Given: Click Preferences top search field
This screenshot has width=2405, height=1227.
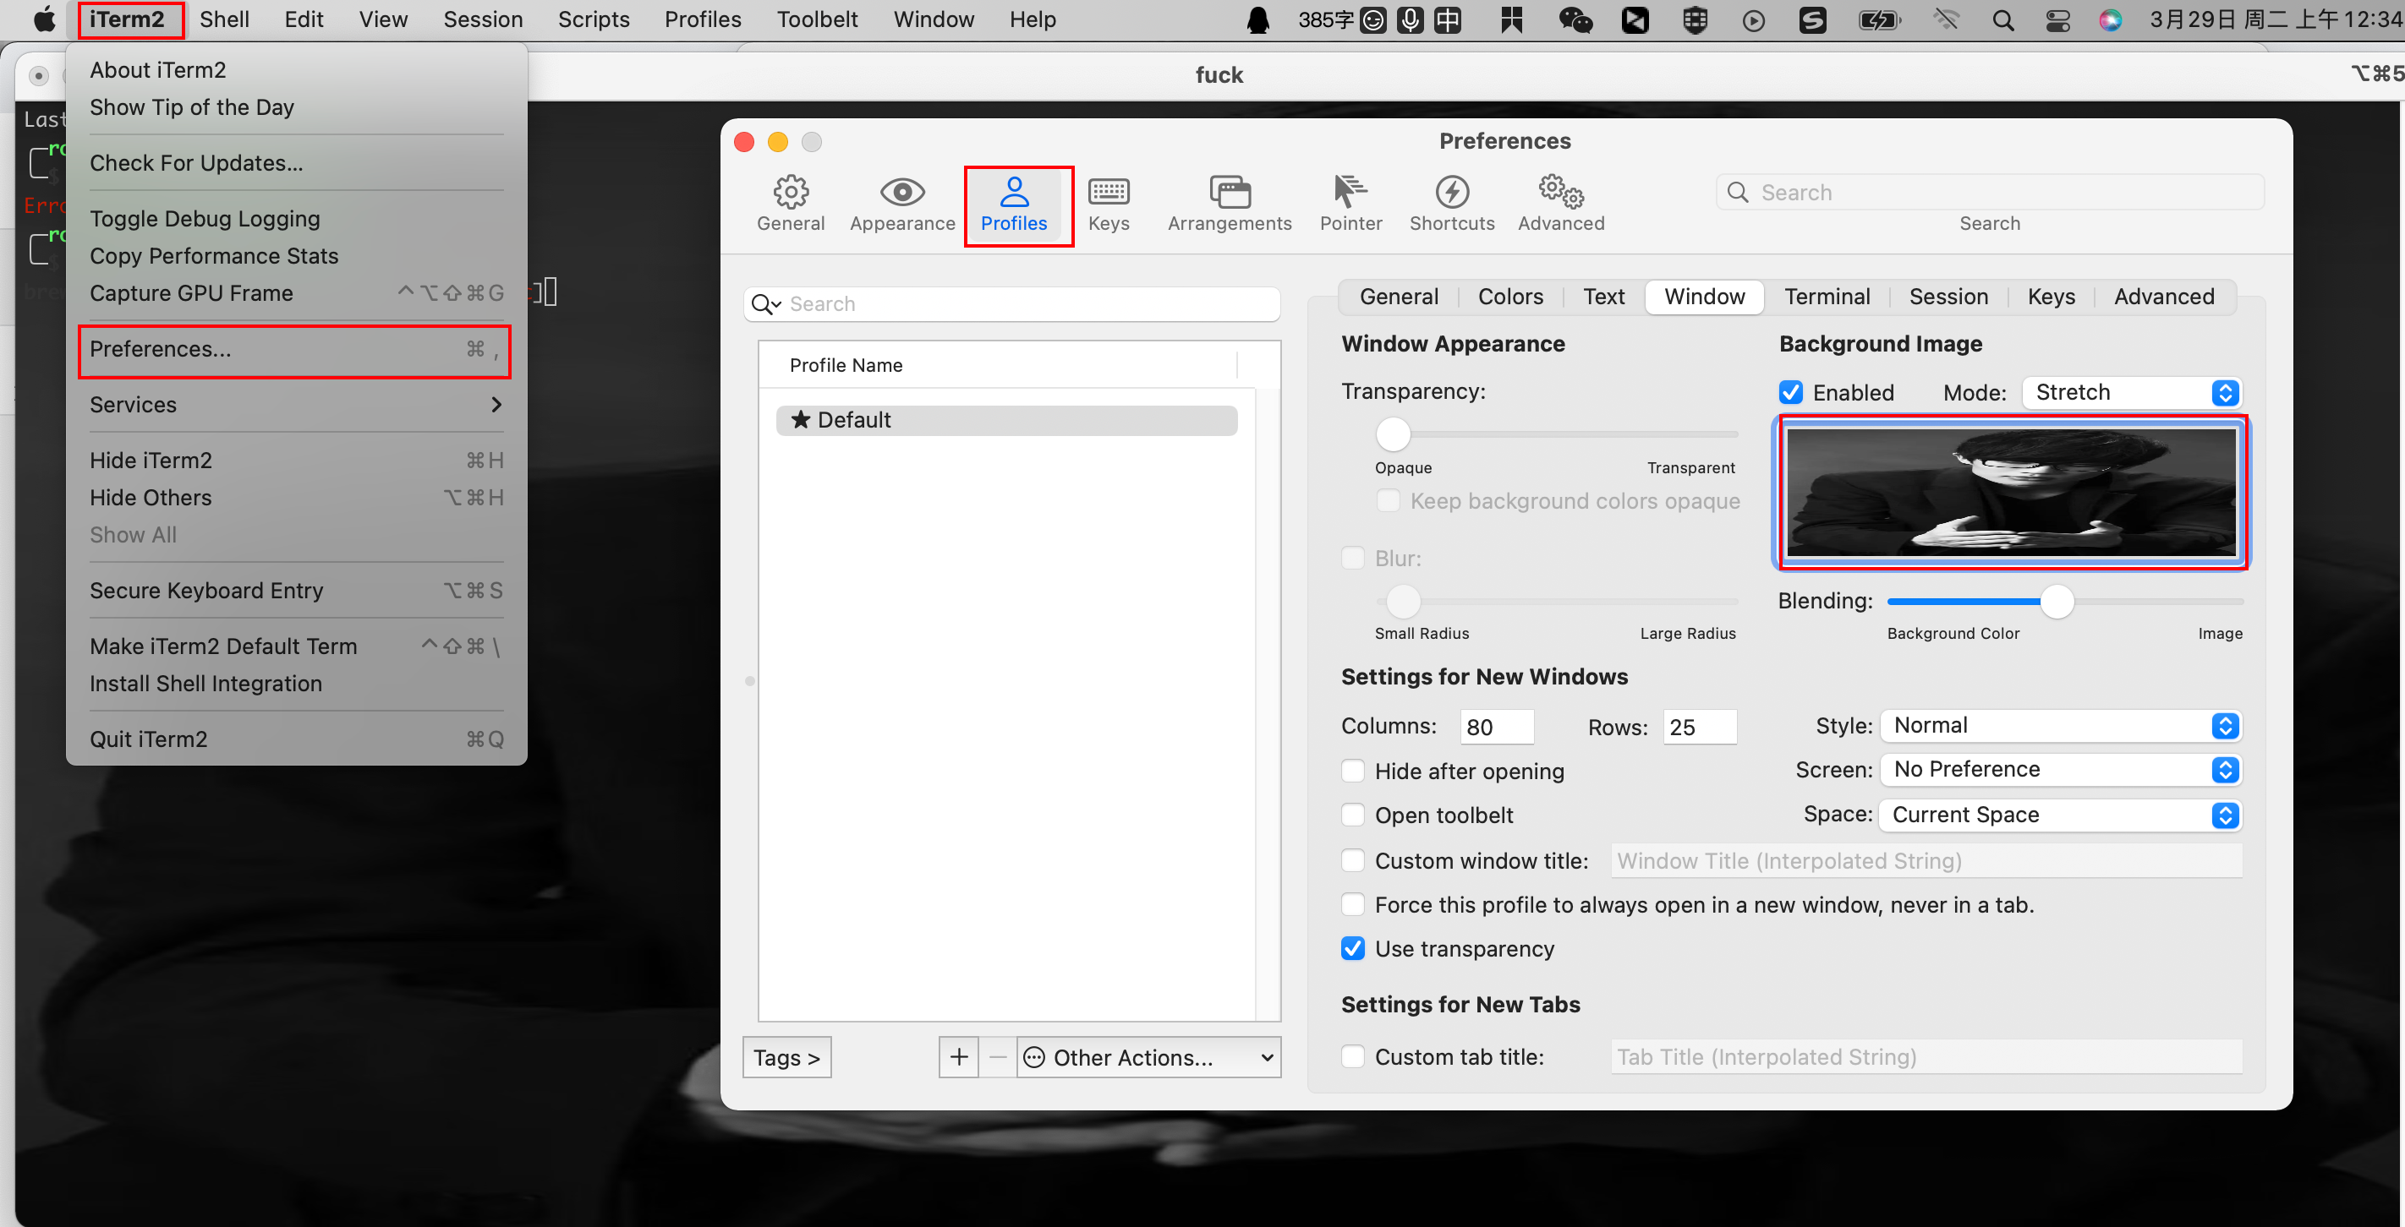Looking at the screenshot, I should [1991, 192].
